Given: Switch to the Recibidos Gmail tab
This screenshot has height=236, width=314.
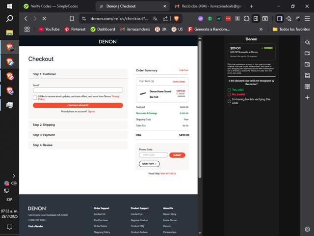Looking at the screenshot, I should [x=208, y=6].
